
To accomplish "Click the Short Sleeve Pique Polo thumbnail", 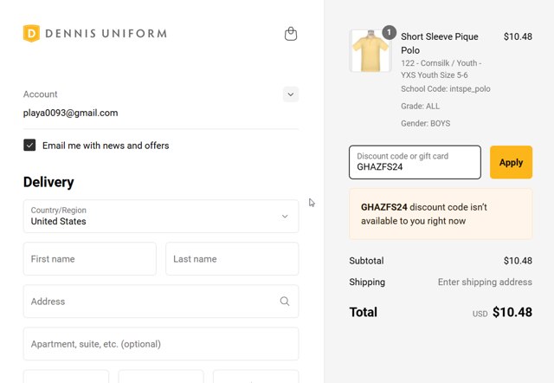I will [370, 51].
